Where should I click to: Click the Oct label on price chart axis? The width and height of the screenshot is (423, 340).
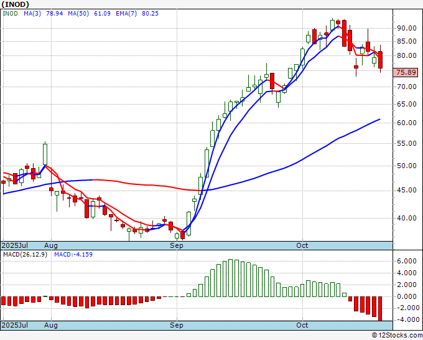click(302, 245)
